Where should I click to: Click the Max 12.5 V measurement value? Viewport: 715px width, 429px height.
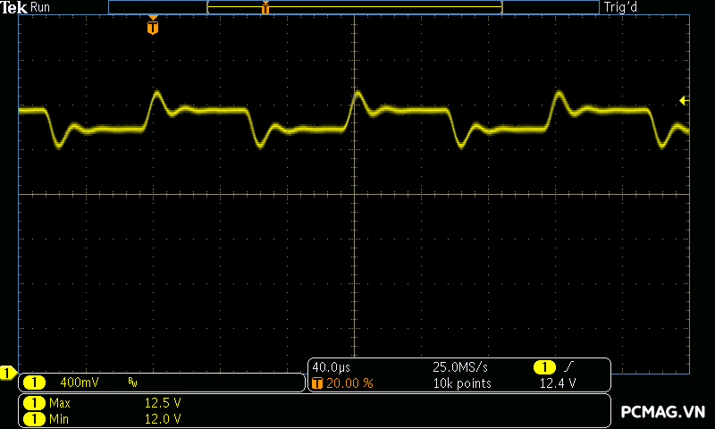point(163,403)
